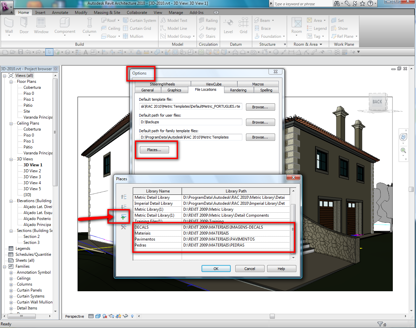Image resolution: width=416 pixels, height=328 pixels.
Task: Select the Grid datum tool
Action: pyautogui.click(x=244, y=26)
